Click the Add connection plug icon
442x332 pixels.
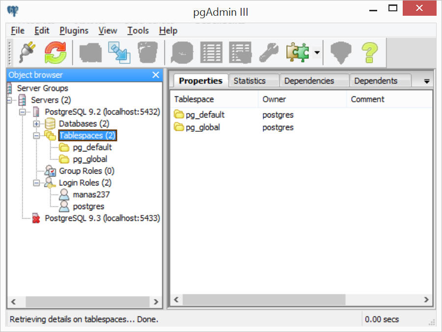click(x=28, y=52)
